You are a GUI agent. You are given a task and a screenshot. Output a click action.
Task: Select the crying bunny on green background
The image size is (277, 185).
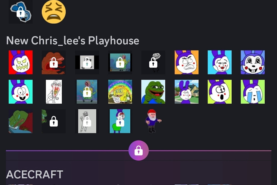pos(253,92)
